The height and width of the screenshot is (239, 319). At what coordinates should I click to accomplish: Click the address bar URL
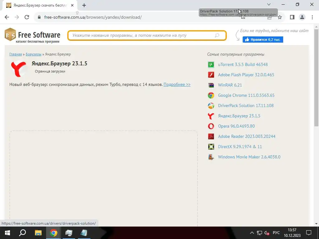coord(93,17)
